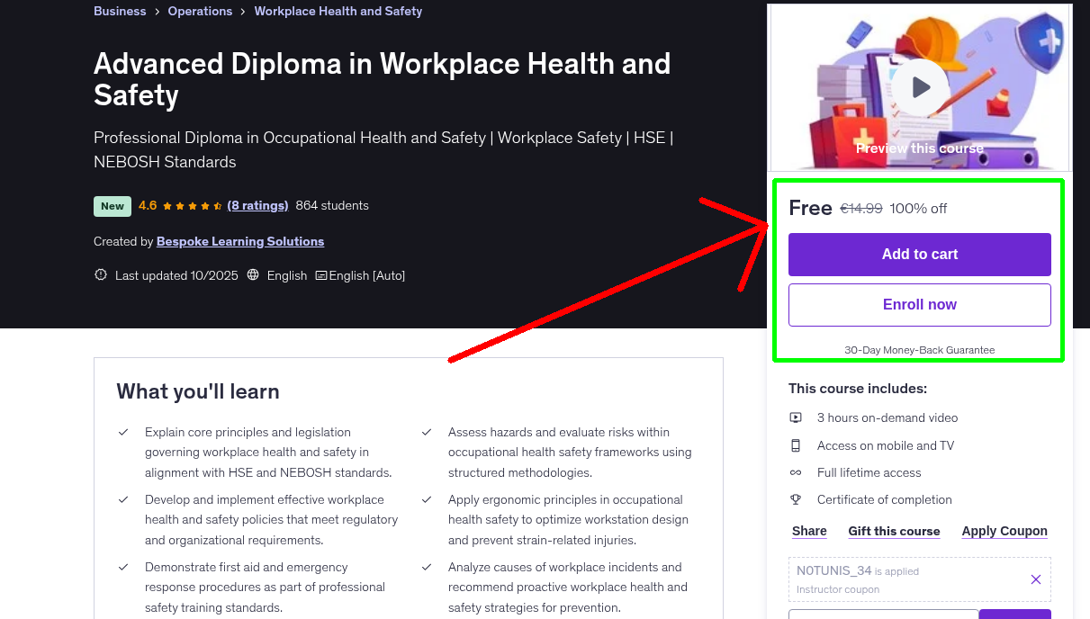
Task: Add the course to cart
Action: 919,255
